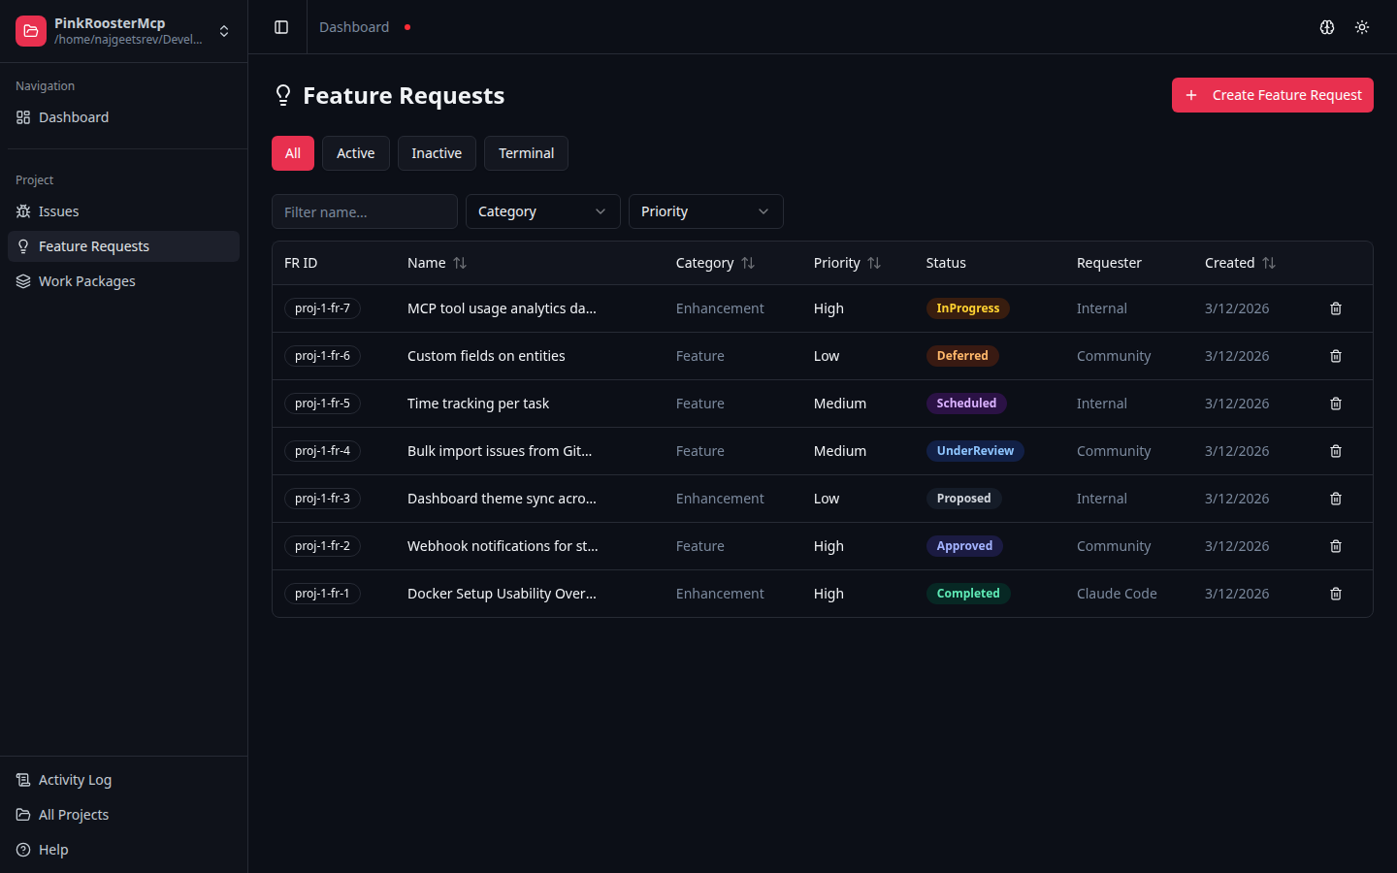Click the proj-1-fr-4 ID badge

tap(322, 451)
